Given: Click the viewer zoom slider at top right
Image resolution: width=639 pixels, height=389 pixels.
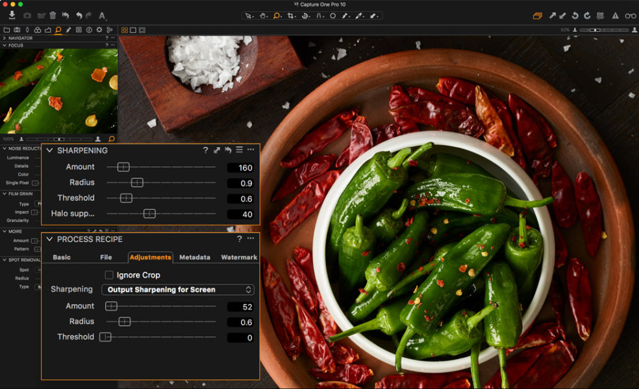Looking at the screenshot, I should pos(604,30).
